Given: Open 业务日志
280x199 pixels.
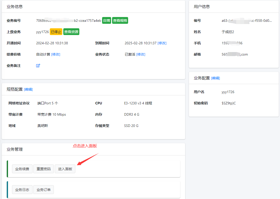Looking at the screenshot, I should point(22,190).
